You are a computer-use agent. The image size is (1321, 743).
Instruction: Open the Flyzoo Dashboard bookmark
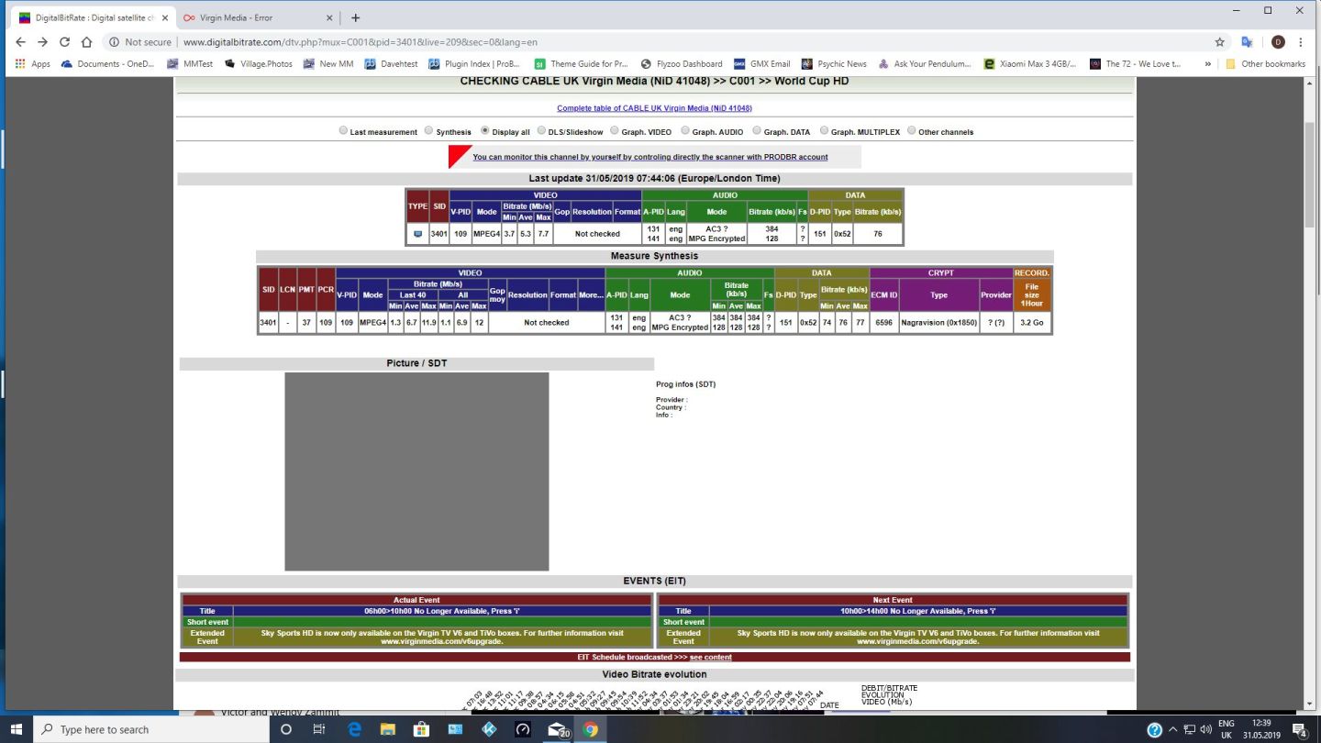pyautogui.click(x=682, y=64)
